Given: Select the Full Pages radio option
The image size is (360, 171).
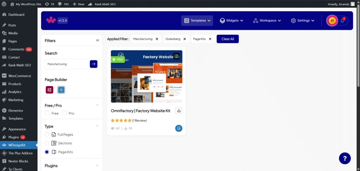Looking at the screenshot, I should (47, 134).
